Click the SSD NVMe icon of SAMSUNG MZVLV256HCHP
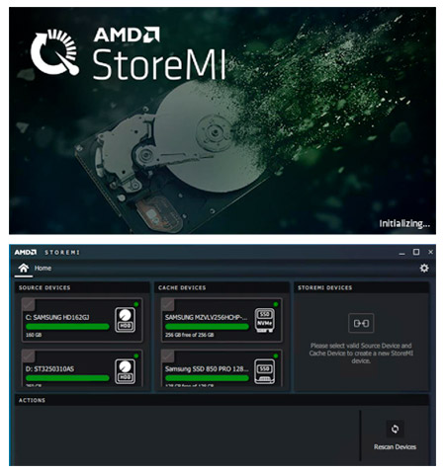 [265, 320]
